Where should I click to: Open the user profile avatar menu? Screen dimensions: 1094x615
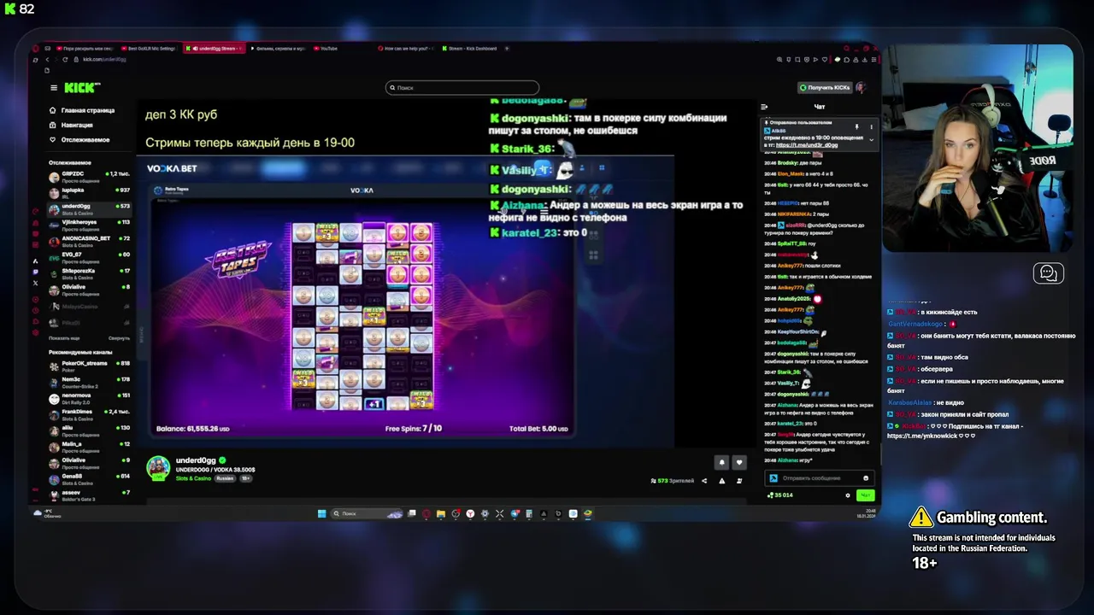862,87
